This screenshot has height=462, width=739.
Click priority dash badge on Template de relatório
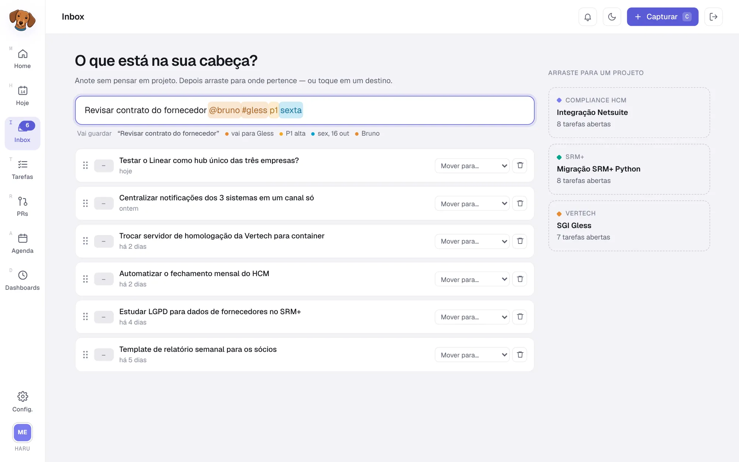[104, 355]
